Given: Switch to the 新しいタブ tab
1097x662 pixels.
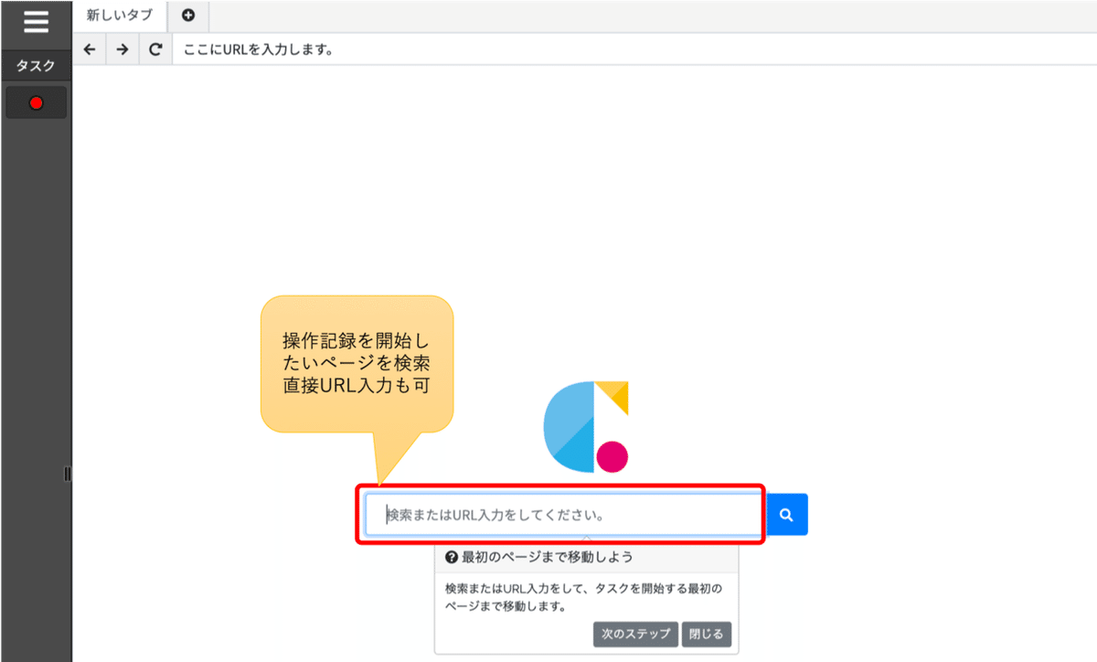Looking at the screenshot, I should [119, 16].
